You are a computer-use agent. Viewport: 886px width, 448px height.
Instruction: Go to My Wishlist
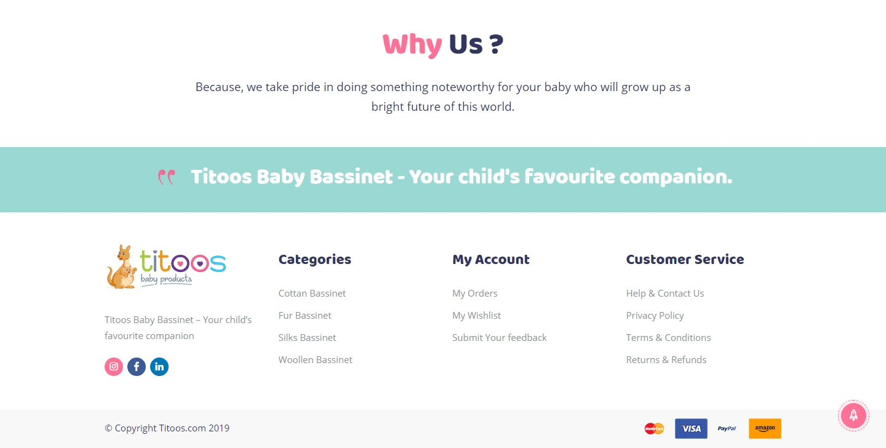click(476, 316)
